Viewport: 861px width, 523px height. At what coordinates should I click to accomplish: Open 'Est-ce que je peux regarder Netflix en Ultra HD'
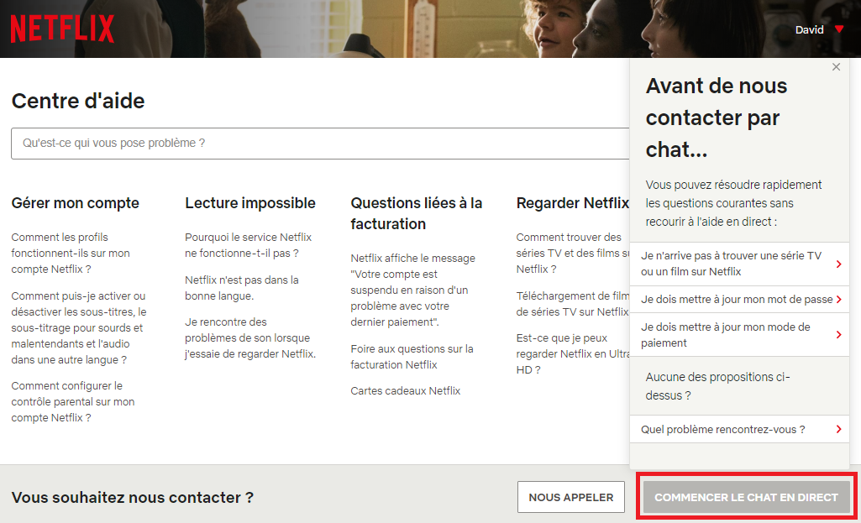[x=572, y=354]
